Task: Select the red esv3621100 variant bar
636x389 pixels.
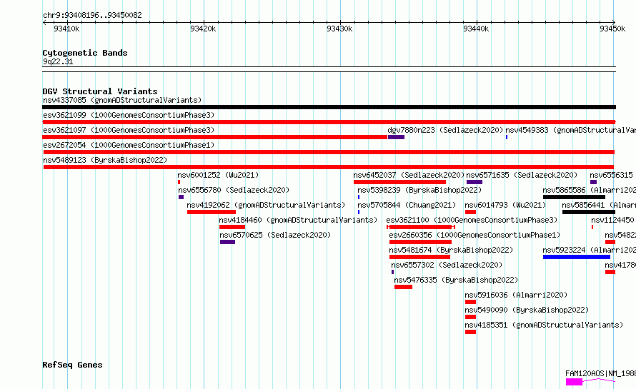Action: pyautogui.click(x=421, y=227)
